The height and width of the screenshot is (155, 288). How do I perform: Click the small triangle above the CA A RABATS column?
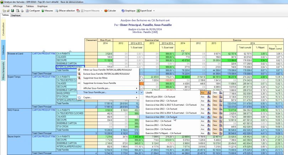coord(70,51)
